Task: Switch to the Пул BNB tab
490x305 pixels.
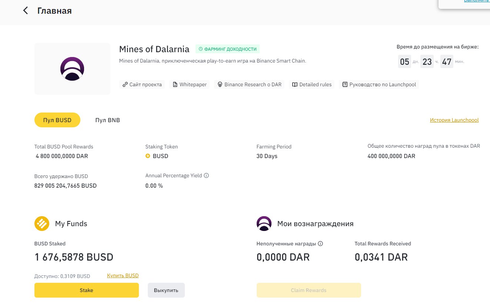Action: (107, 120)
